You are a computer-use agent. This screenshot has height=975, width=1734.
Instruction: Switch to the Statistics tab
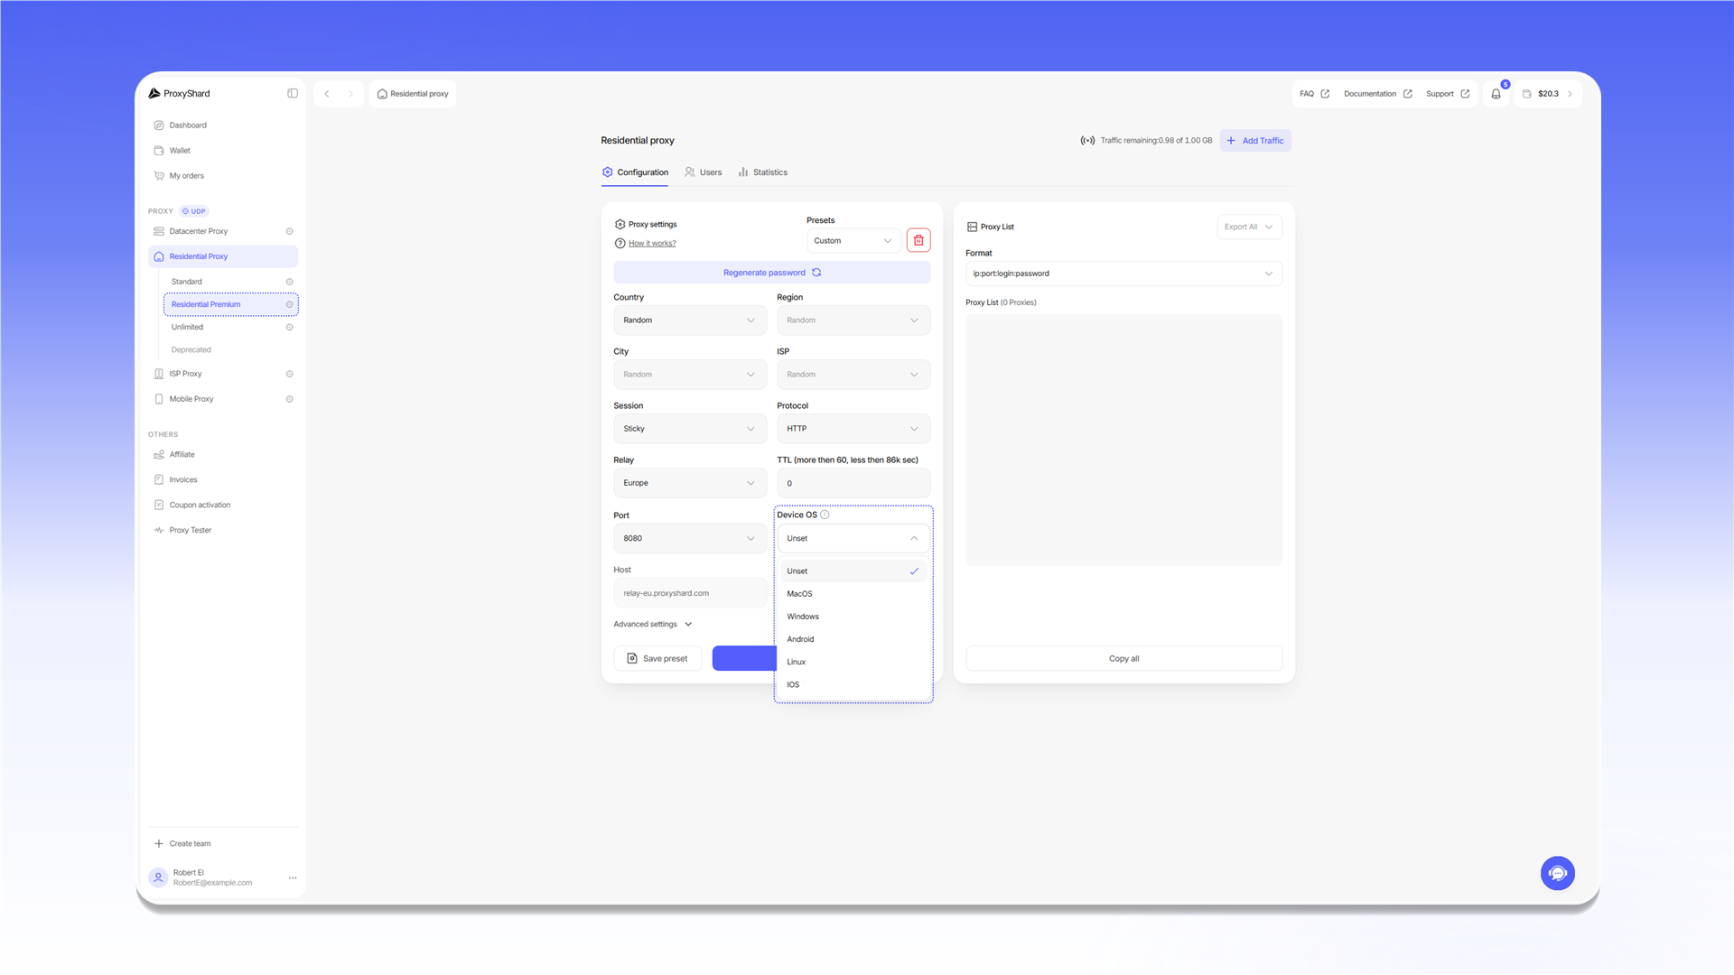tap(762, 172)
